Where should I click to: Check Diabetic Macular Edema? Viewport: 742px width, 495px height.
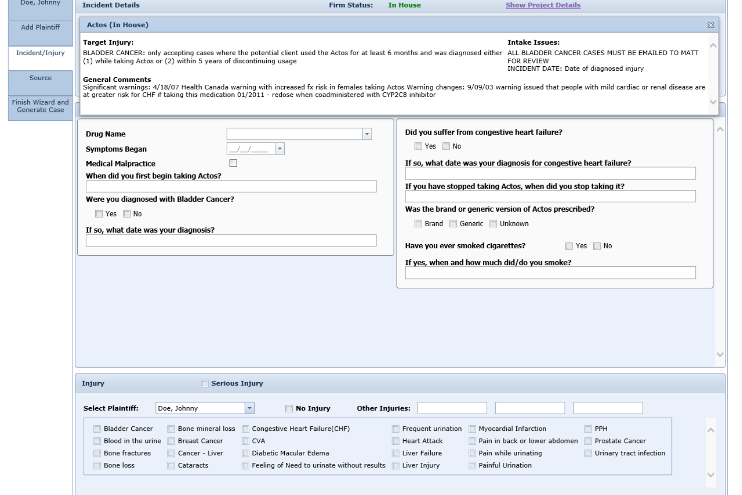[245, 454]
